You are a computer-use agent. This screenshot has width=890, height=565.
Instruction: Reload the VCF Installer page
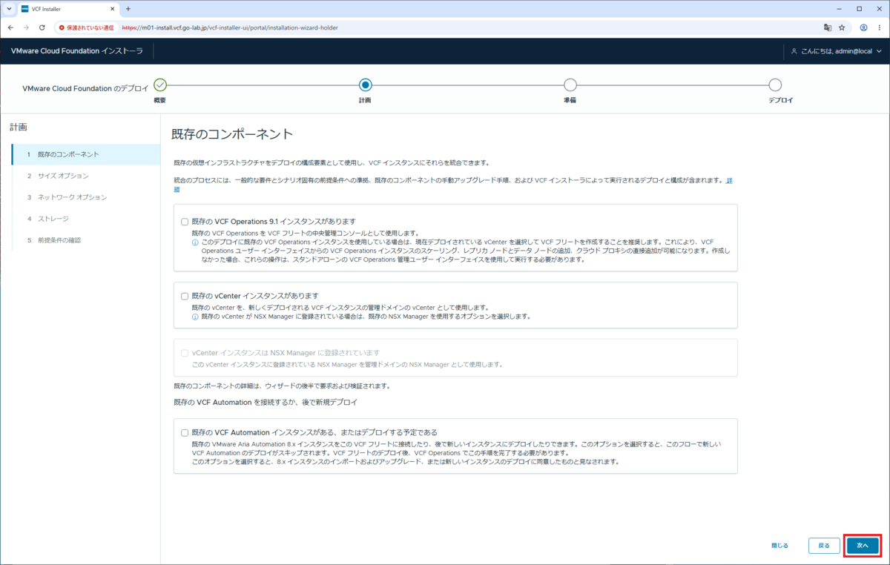tap(42, 27)
